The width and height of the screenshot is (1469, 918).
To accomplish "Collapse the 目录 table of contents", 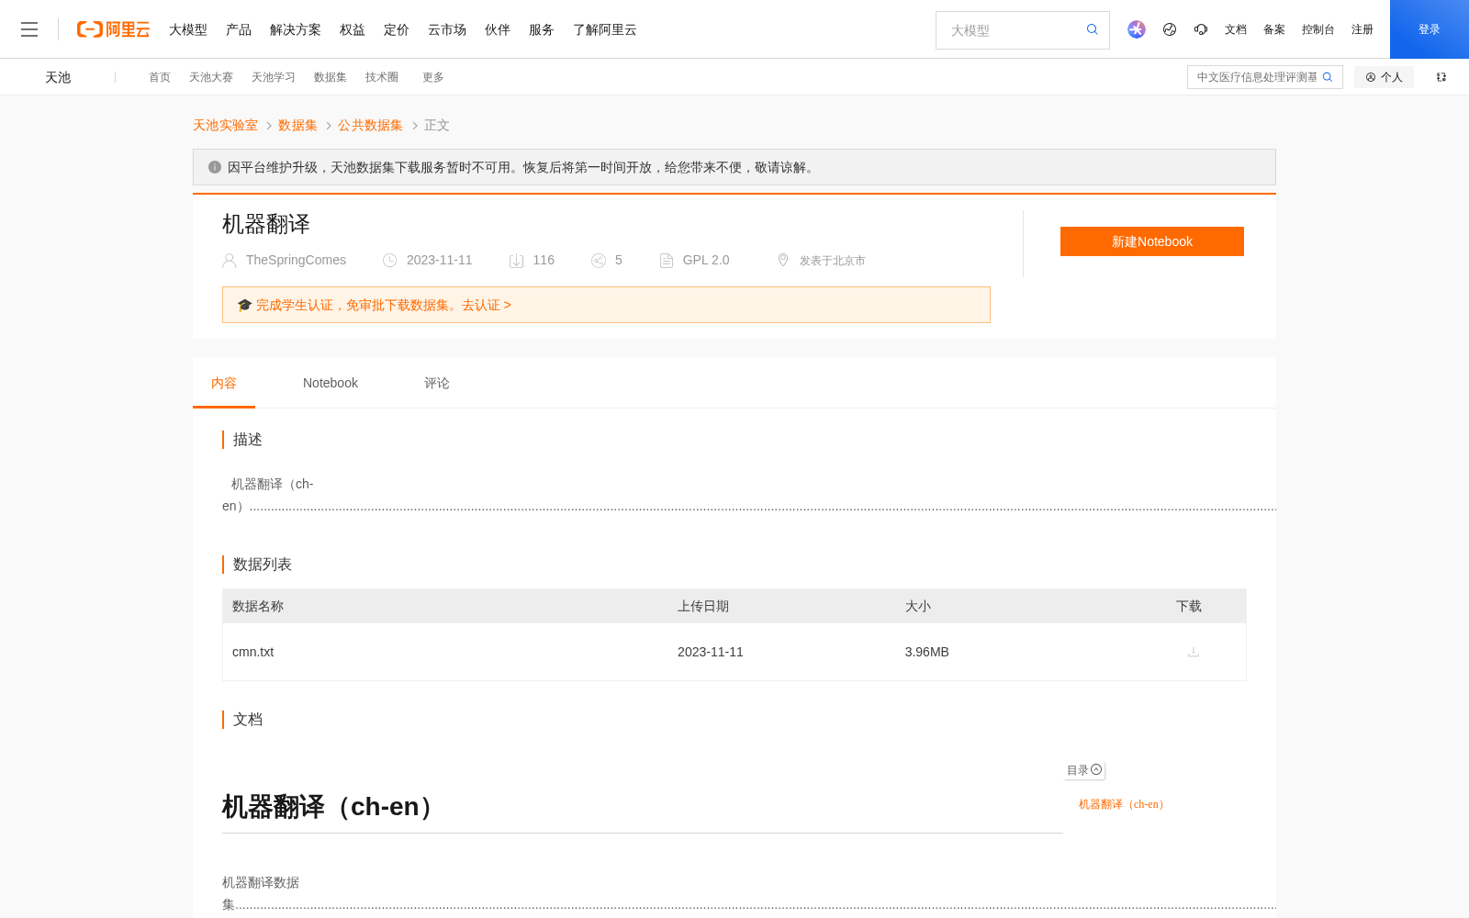I will coord(1084,770).
